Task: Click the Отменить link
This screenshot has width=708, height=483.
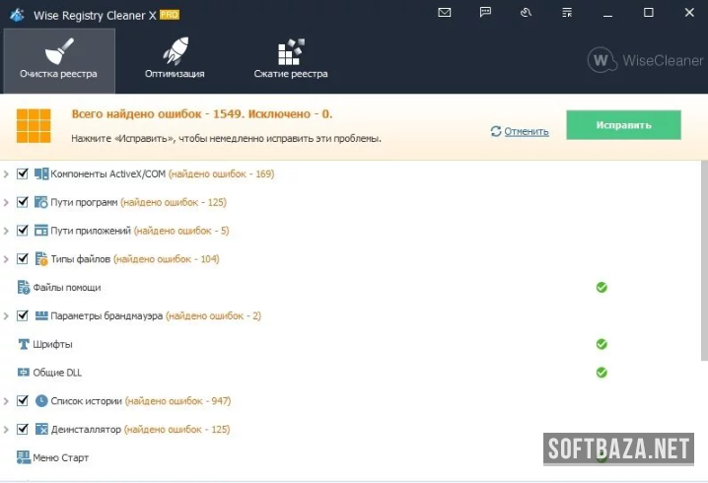Action: click(x=526, y=131)
